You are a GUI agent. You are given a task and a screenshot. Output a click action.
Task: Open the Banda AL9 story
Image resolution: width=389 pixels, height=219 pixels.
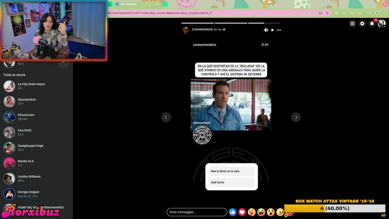tap(36, 163)
